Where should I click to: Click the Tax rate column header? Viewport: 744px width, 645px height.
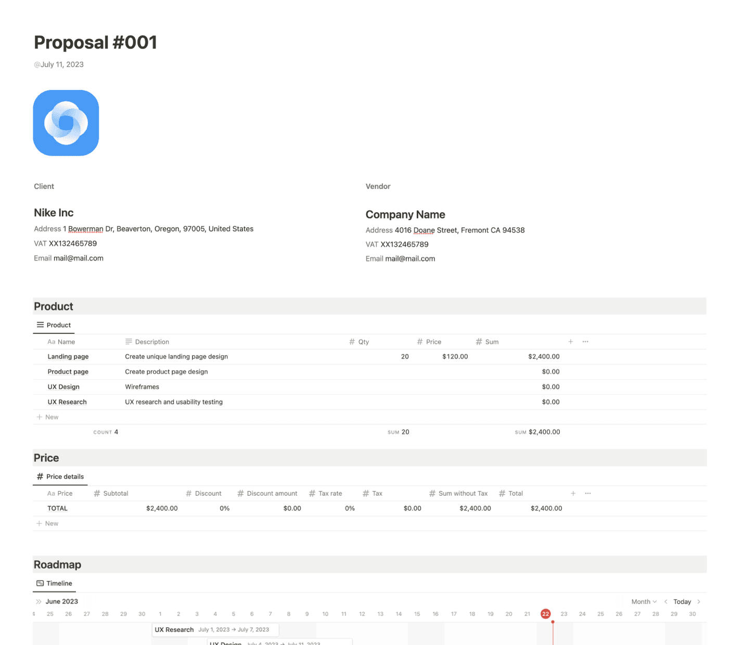click(325, 494)
